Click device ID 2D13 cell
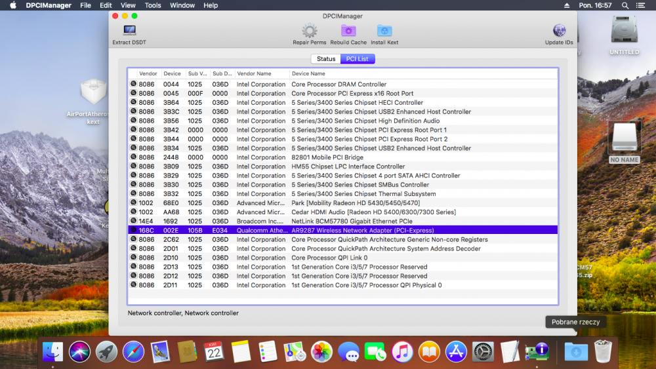656x369 pixels. (x=171, y=267)
